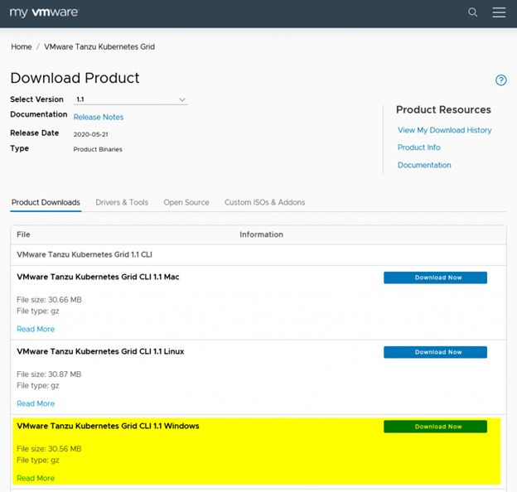Click the Download Product heading

pos(75,78)
